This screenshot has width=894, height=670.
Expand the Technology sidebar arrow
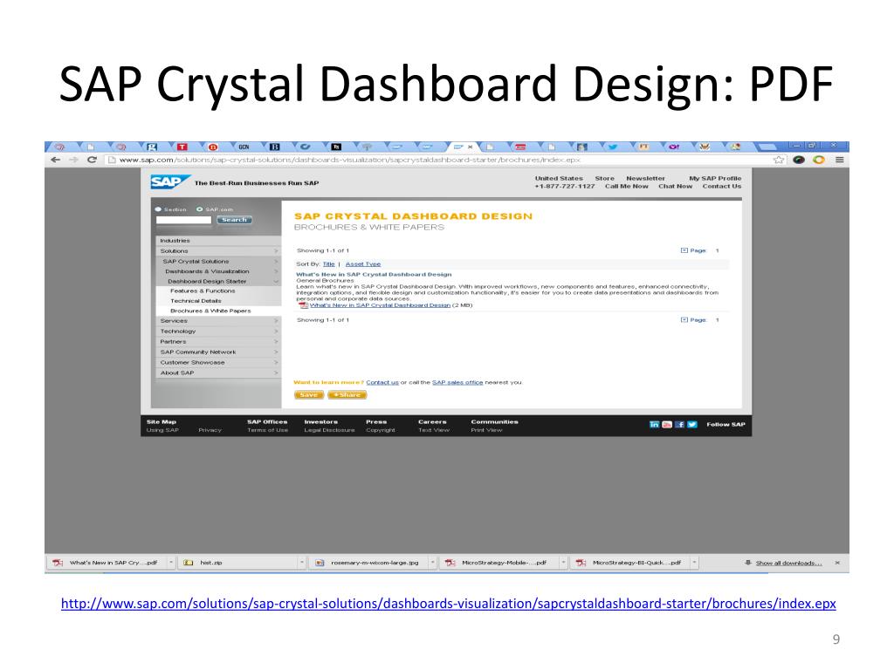(x=276, y=331)
